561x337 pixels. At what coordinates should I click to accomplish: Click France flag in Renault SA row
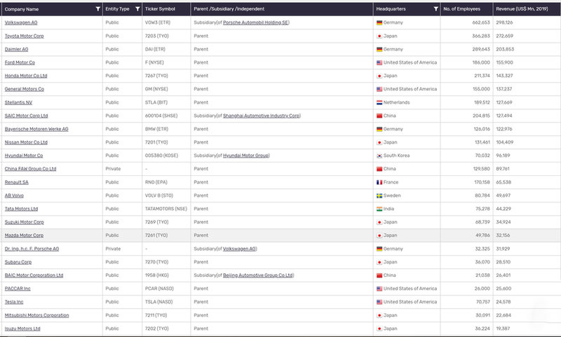[379, 182]
